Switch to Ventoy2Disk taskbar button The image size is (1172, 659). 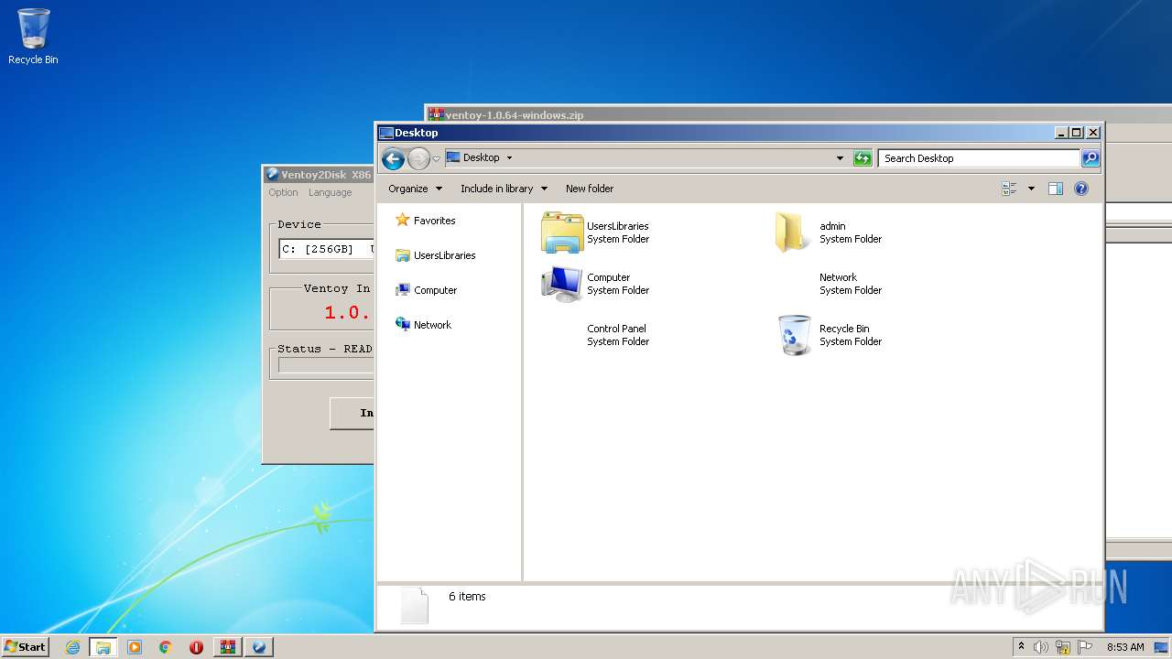coord(259,647)
